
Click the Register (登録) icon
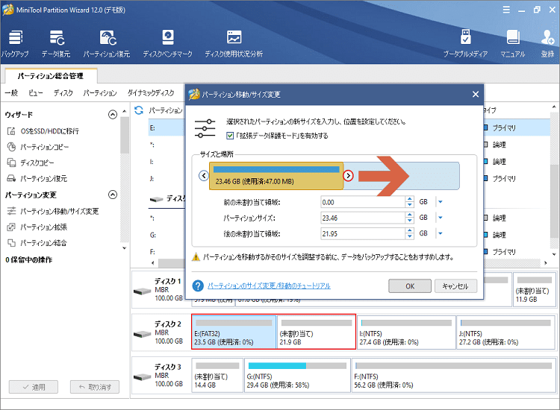547,43
